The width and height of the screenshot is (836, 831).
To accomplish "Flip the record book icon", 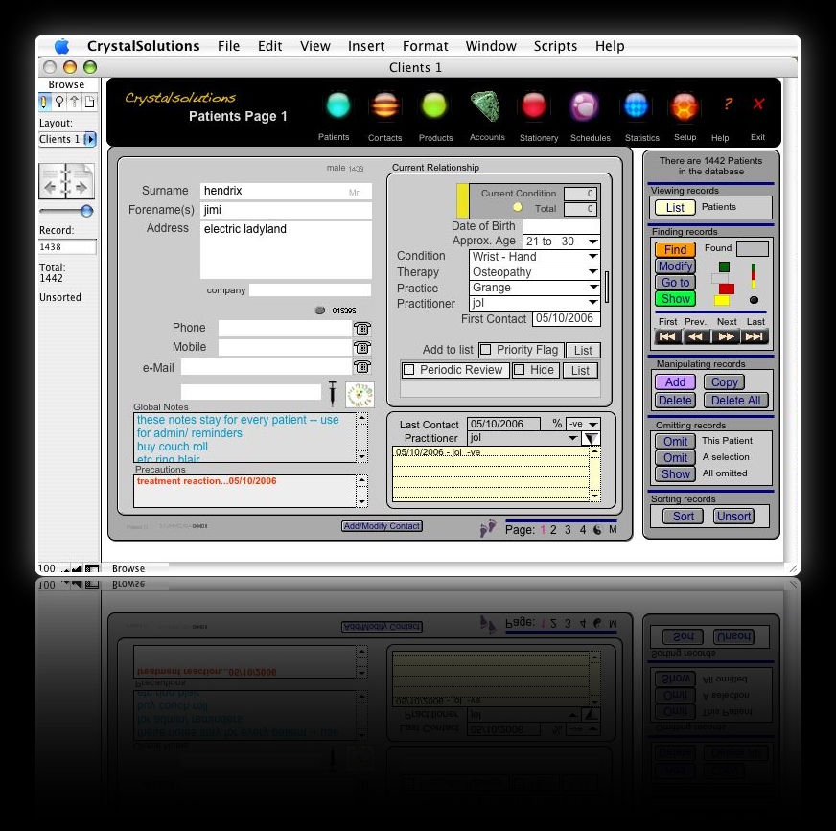I will pyautogui.click(x=66, y=181).
